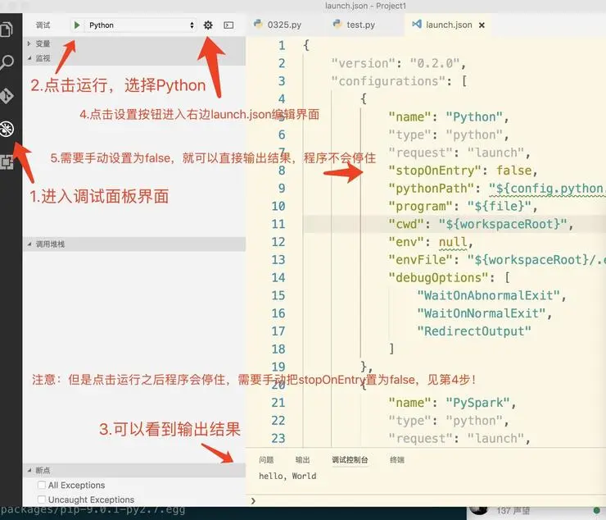
Task: Open the Extensions icon in activity bar
Action: 7,162
